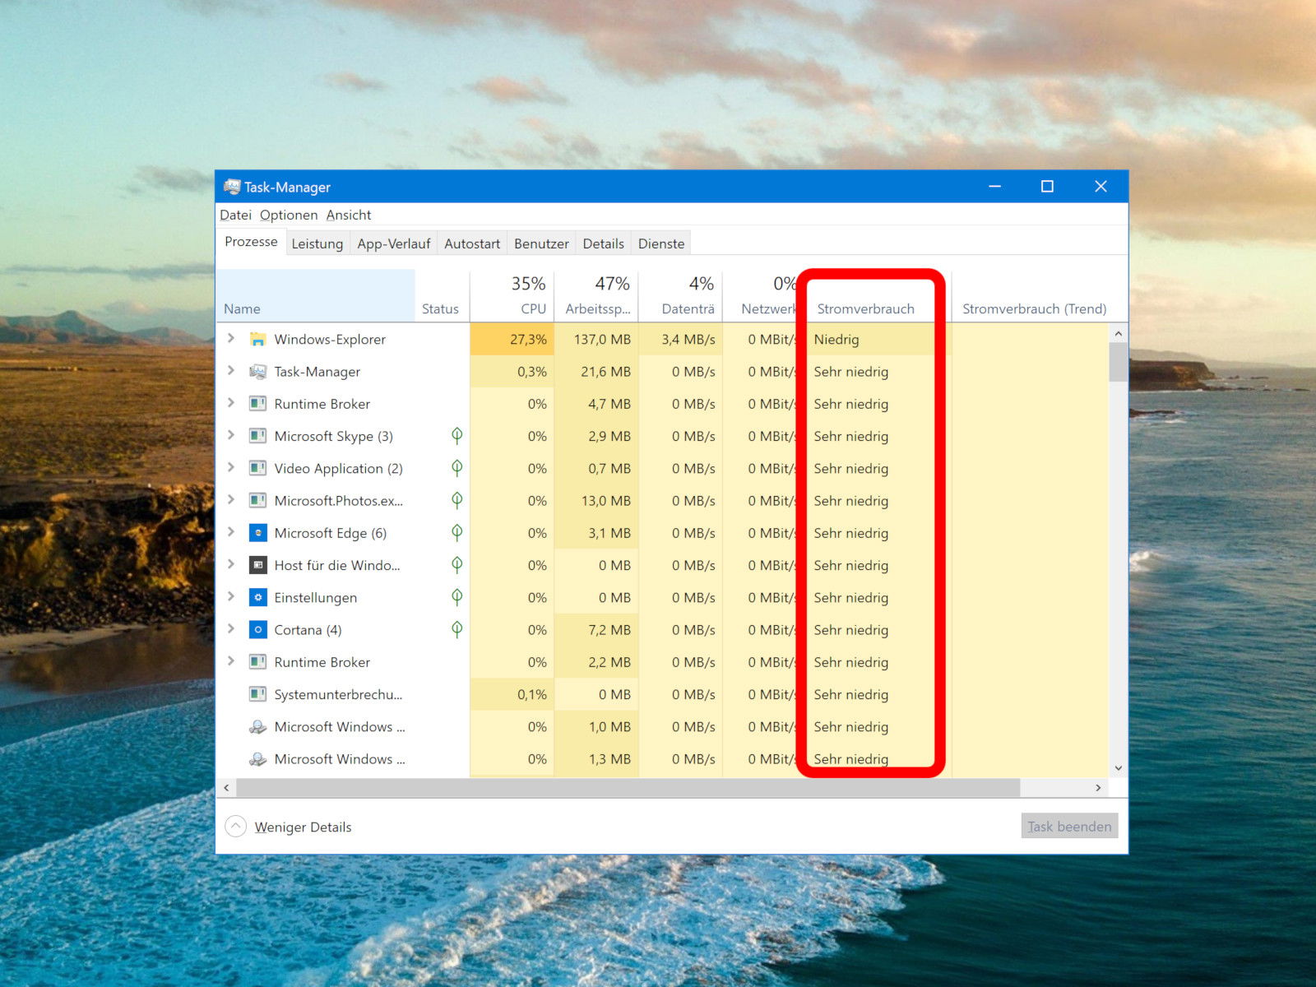Image resolution: width=1316 pixels, height=987 pixels.
Task: Click the 3,4 MB/s disk cell
Action: tap(680, 339)
